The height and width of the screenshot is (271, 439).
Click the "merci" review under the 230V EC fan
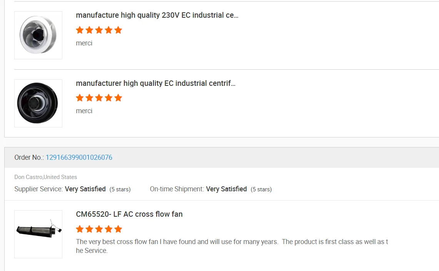point(84,43)
